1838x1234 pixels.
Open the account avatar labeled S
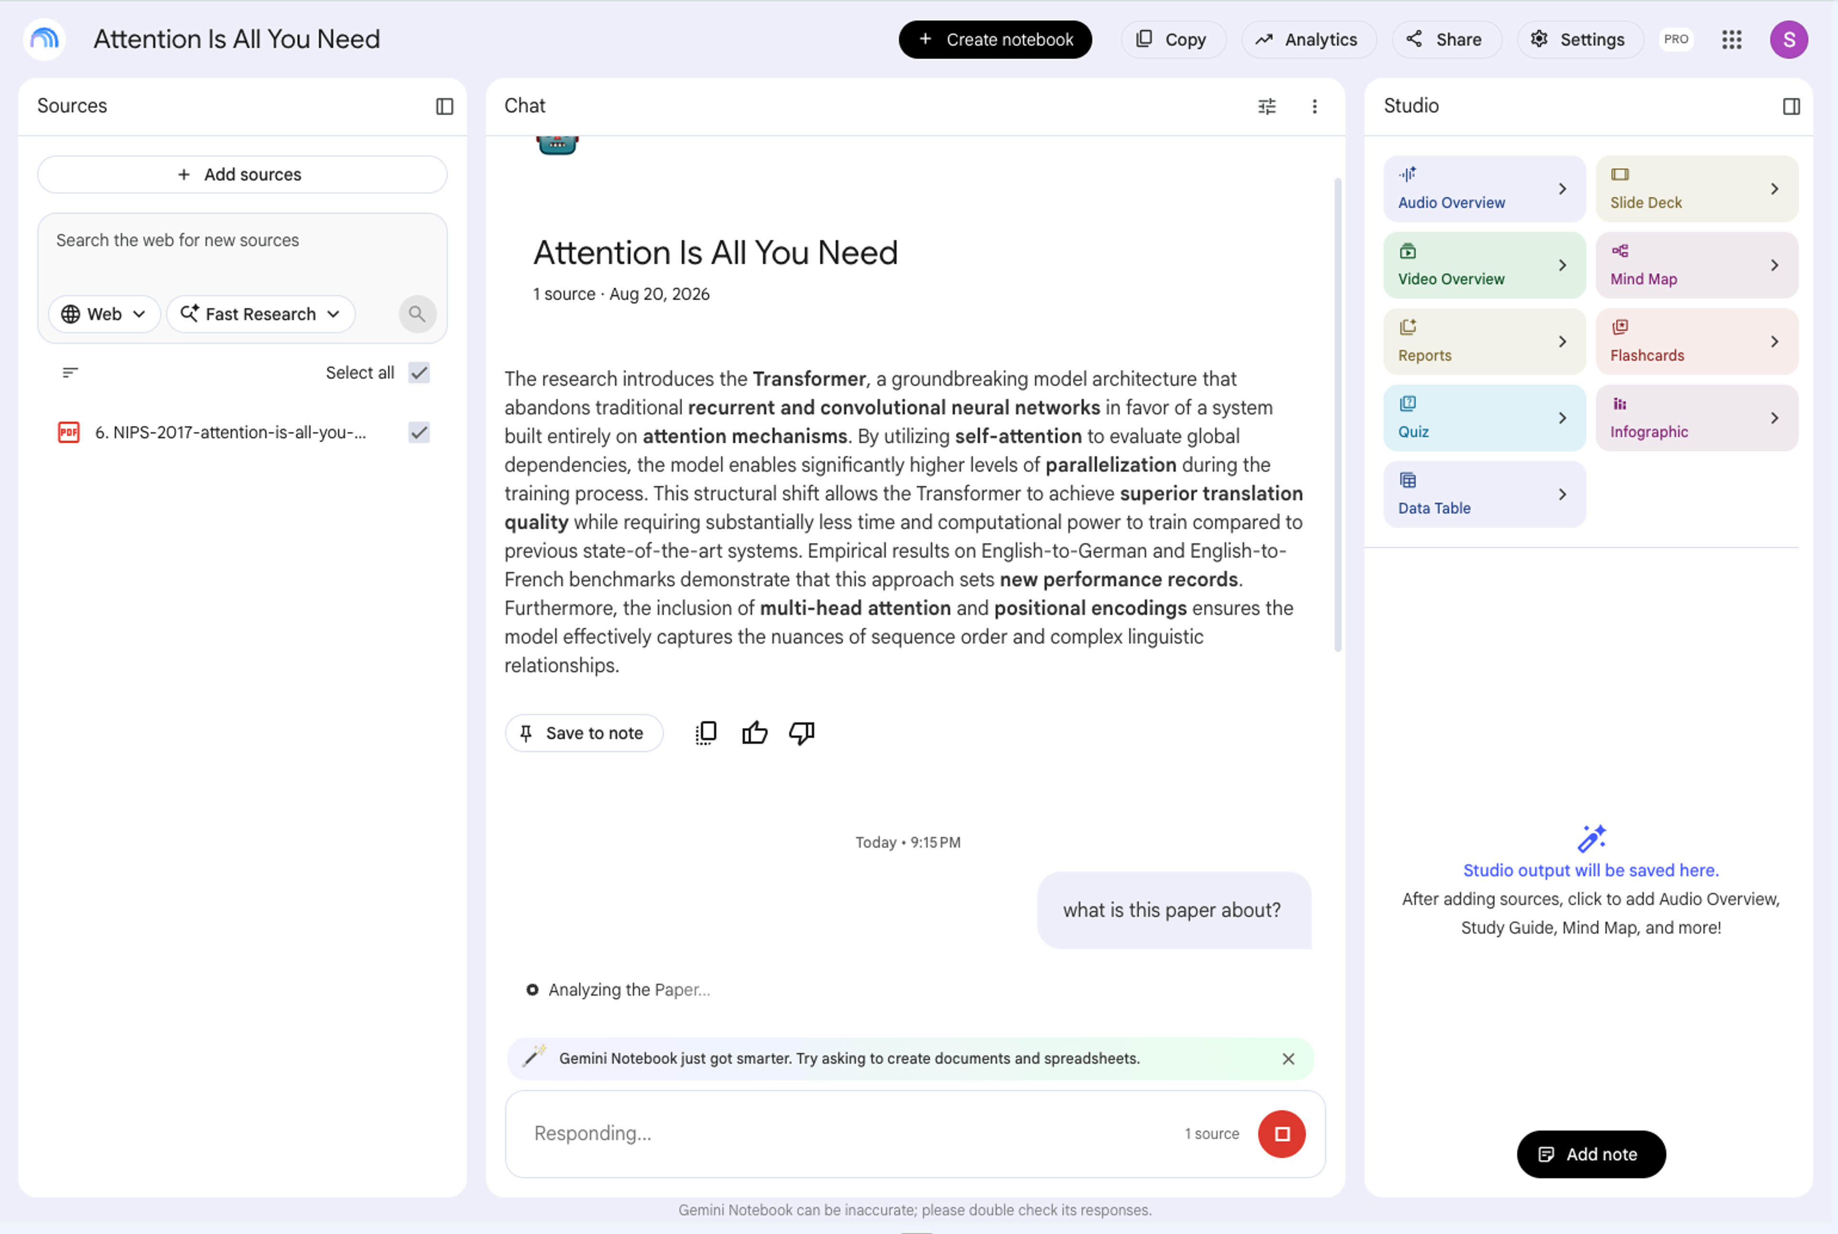[1788, 39]
